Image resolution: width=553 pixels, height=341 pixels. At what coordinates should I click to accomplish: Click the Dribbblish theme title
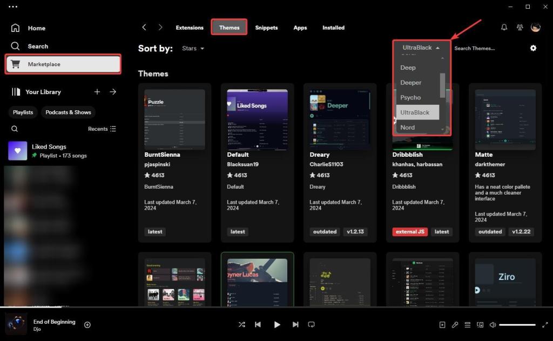(x=407, y=155)
